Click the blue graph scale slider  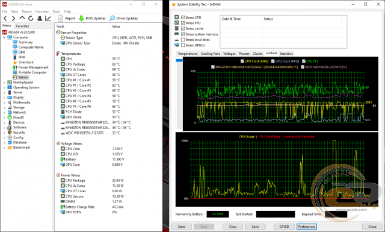coord(179,60)
